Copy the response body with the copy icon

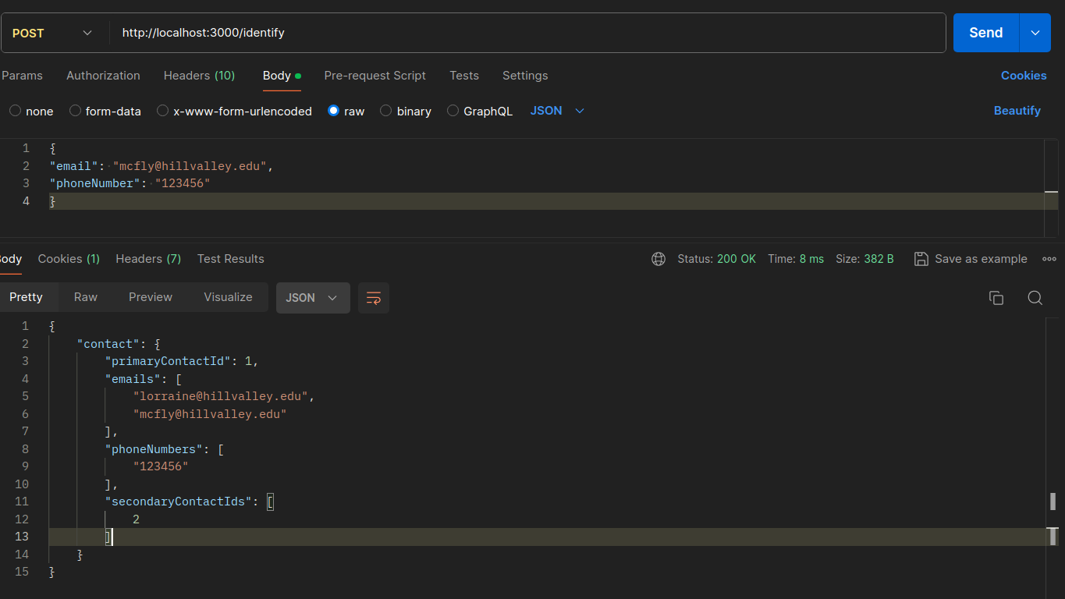pos(996,298)
